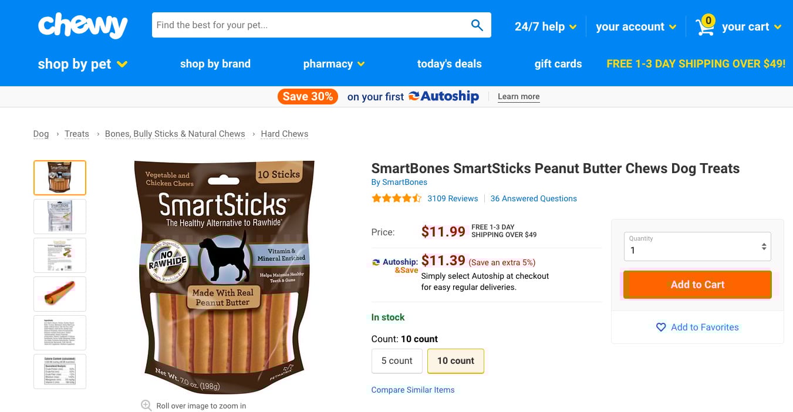The height and width of the screenshot is (412, 793).
Task: Click the Autoship logo in promo banner
Action: [x=444, y=96]
